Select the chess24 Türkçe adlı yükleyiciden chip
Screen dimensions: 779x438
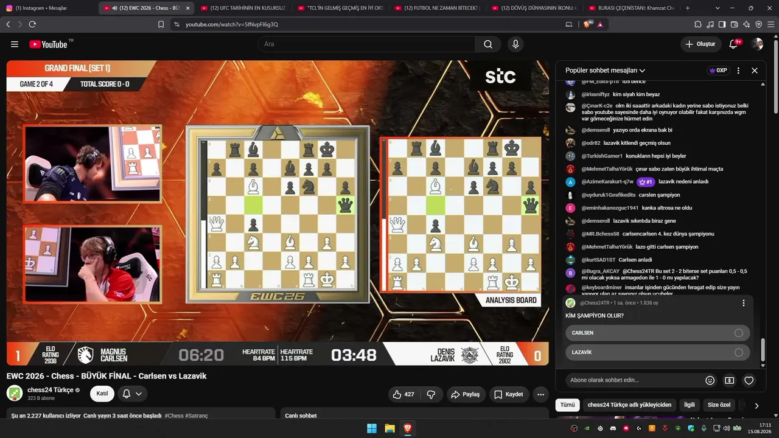pyautogui.click(x=629, y=405)
